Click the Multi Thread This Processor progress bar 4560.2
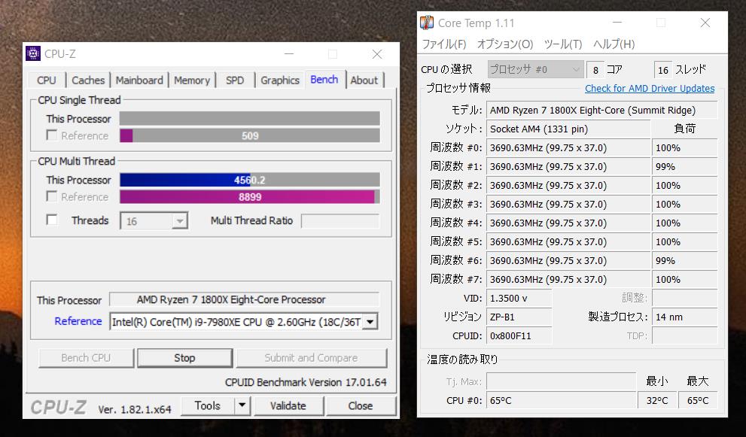The image size is (746, 437). [x=250, y=180]
